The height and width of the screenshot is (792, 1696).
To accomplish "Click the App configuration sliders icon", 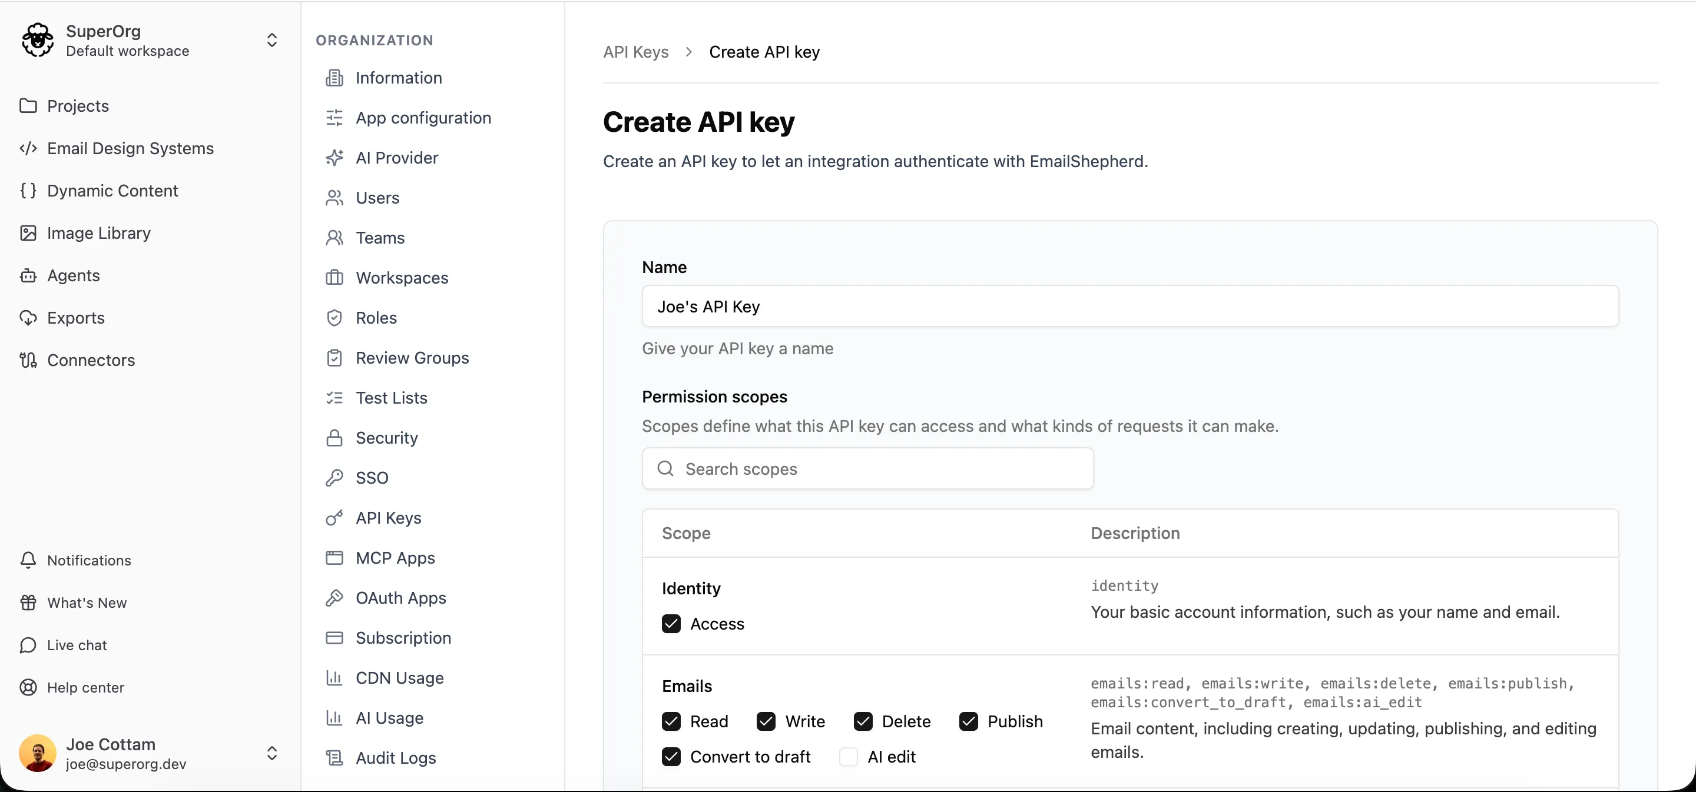I will click(334, 118).
